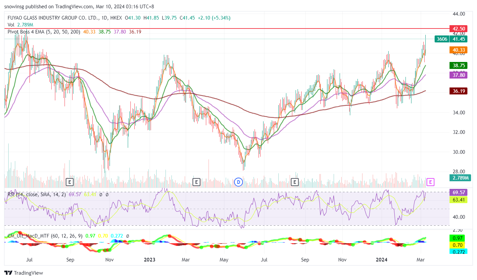Click the purple 37.80 axis label
The image size is (477, 280).
[x=458, y=75]
